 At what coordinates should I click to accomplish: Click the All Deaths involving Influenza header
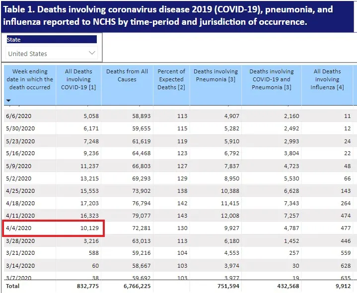click(x=327, y=79)
